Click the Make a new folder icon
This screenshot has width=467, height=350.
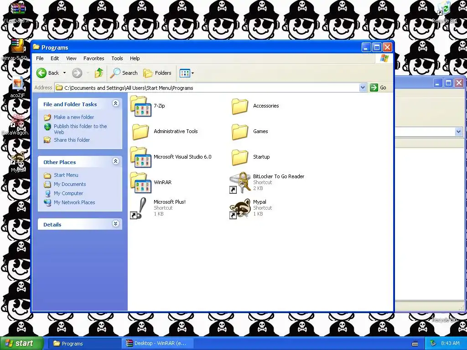(47, 117)
